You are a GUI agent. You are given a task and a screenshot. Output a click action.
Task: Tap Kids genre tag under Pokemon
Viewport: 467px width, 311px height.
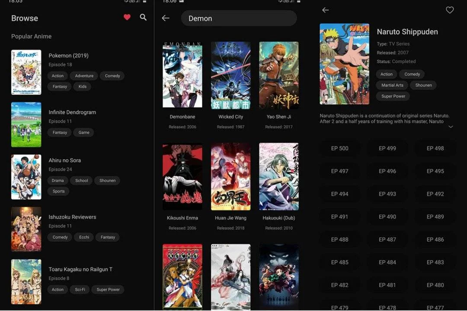pos(83,86)
